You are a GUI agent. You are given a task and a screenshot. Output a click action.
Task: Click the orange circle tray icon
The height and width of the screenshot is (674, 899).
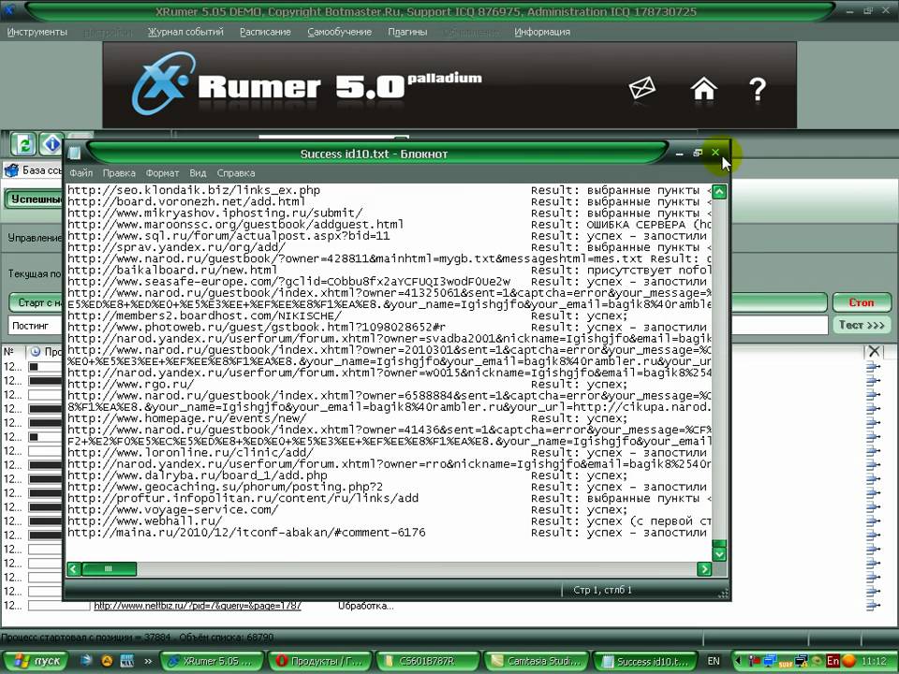point(848,661)
